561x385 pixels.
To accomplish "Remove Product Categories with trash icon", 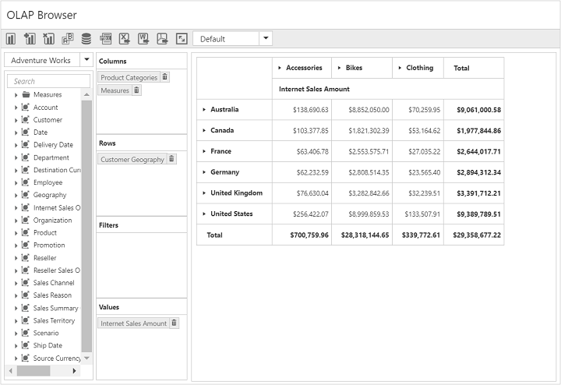I will 165,77.
